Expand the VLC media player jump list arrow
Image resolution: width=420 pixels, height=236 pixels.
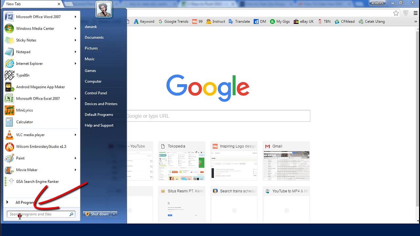pos(75,135)
